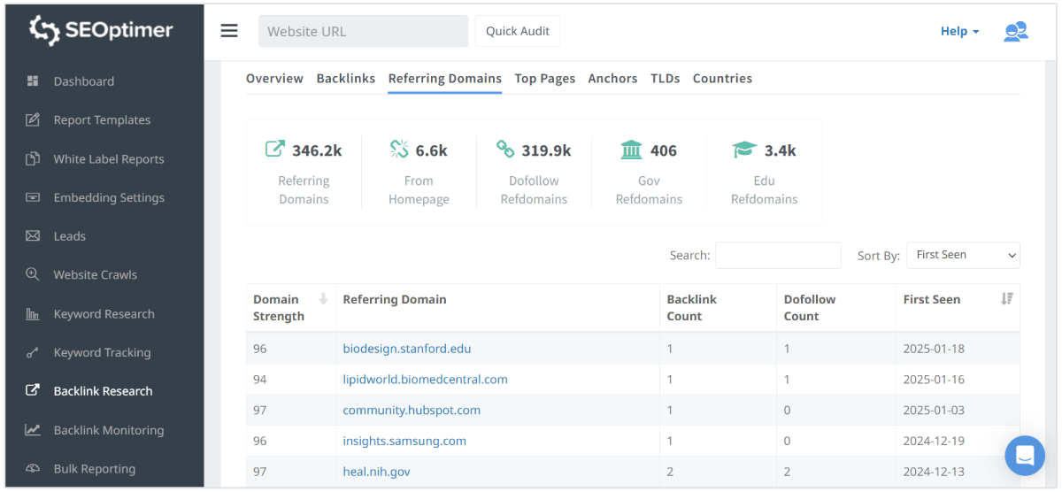Image resolution: width=1062 pixels, height=492 pixels.
Task: Click the Dashboard sidebar icon
Action: (x=33, y=81)
